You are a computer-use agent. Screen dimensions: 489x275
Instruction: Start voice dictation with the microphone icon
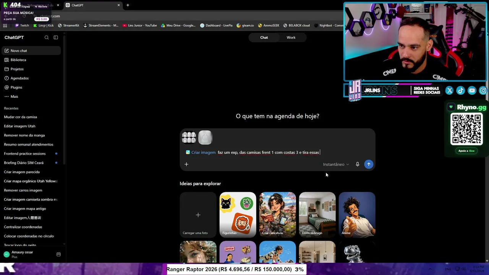coord(358,164)
